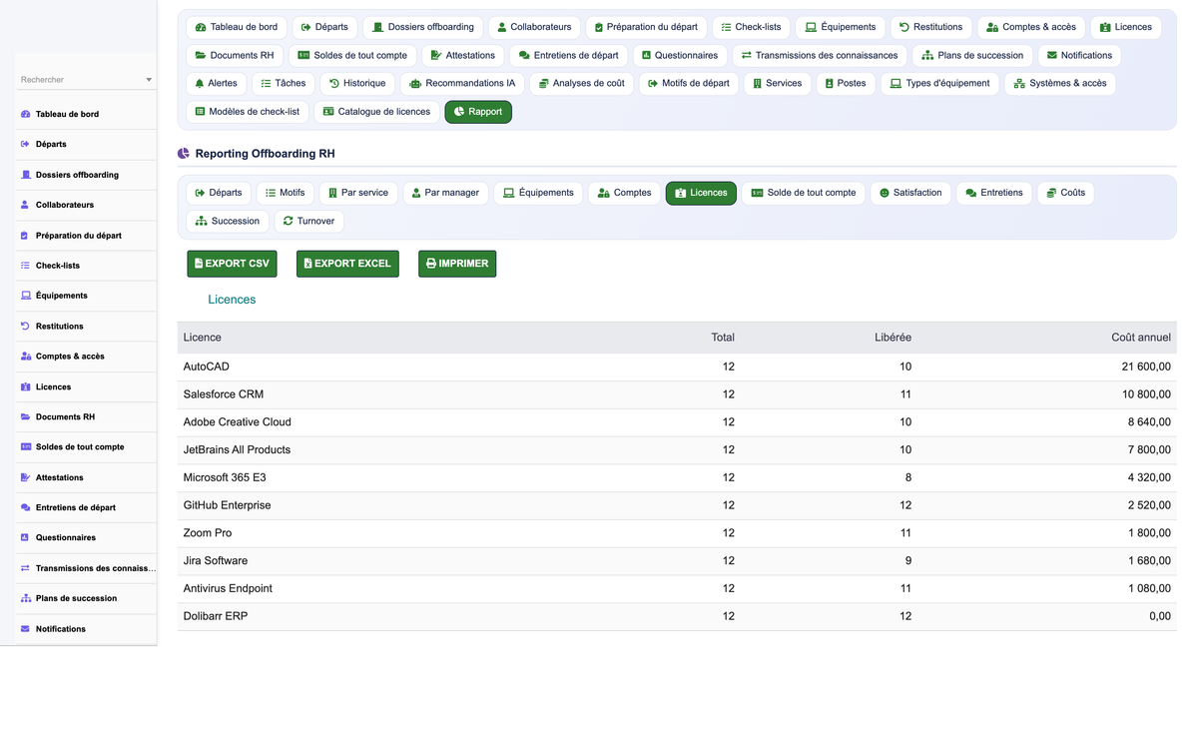Open the Tâches top tab
Image resolution: width=1198 pixels, height=742 pixels.
point(283,84)
